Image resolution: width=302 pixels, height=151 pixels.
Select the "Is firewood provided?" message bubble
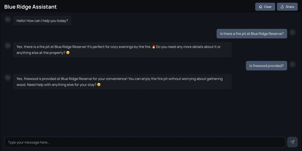pyautogui.click(x=266, y=66)
